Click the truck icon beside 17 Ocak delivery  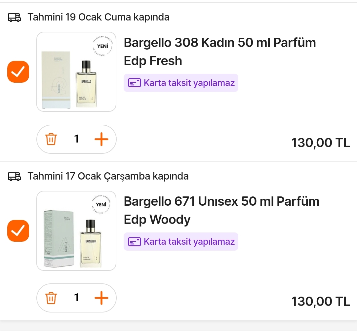[15, 176]
